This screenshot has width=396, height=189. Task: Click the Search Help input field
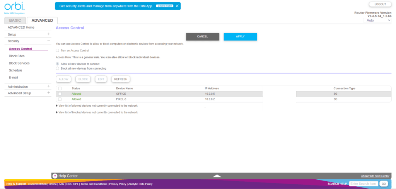(x=363, y=184)
